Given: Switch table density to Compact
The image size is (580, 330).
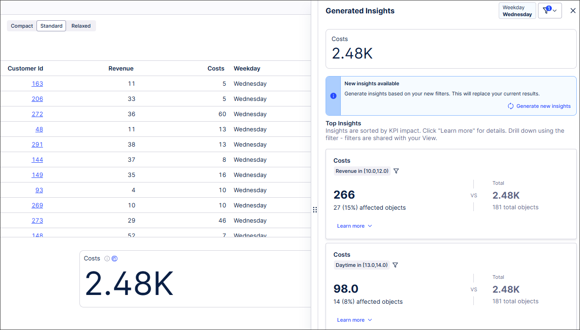Looking at the screenshot, I should tap(21, 26).
